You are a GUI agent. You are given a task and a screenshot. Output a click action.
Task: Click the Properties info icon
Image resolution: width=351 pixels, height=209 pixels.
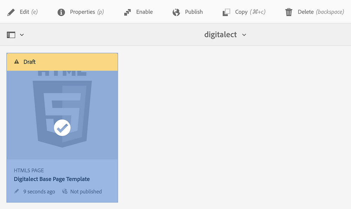(x=61, y=12)
